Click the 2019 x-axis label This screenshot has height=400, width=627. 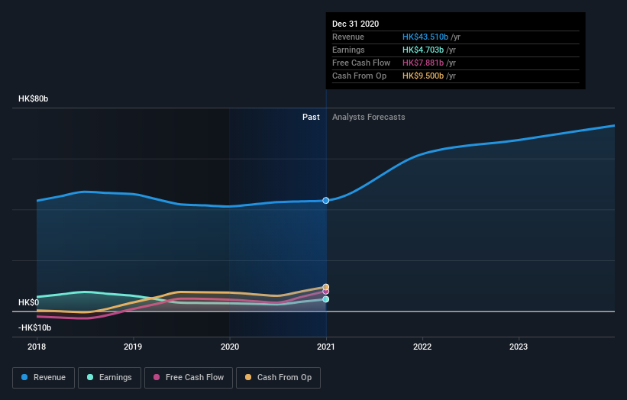tap(133, 347)
